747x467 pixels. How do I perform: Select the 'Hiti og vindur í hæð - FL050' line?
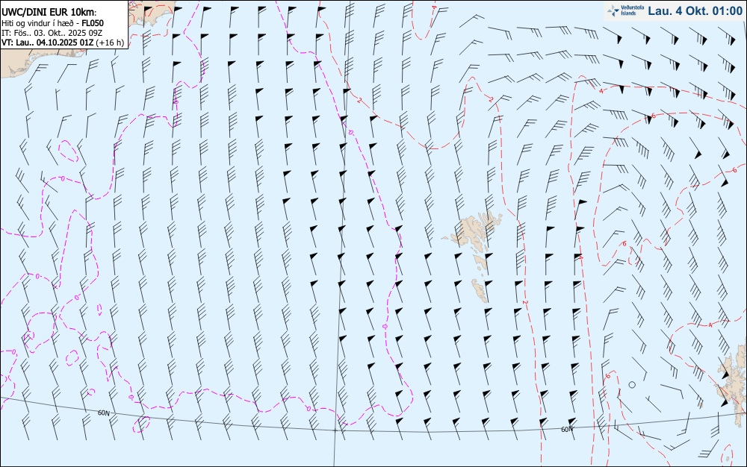52,23
